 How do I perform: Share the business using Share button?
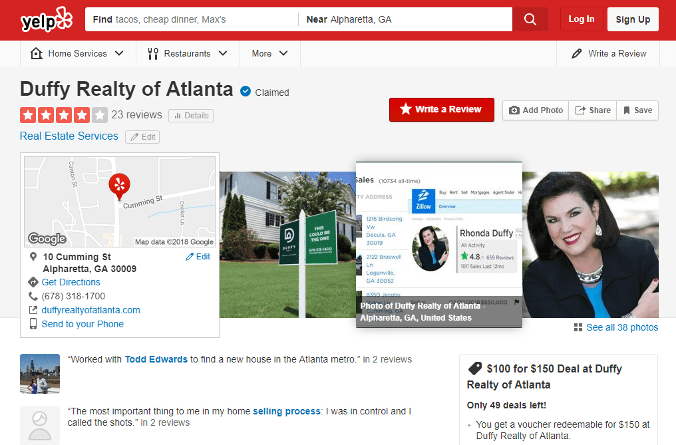[x=592, y=110]
